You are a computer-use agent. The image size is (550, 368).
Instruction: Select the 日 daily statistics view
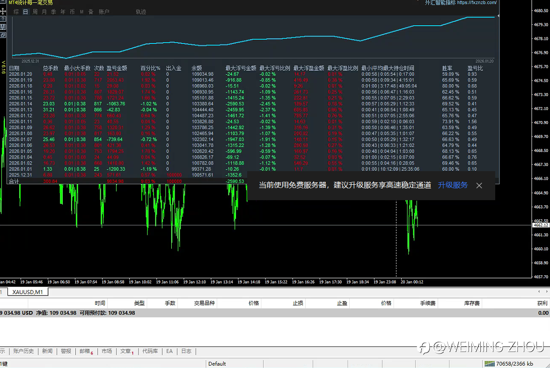(x=26, y=12)
